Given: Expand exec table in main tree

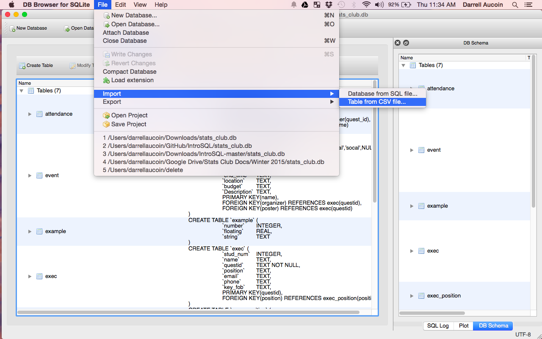Looking at the screenshot, I should click(x=30, y=276).
